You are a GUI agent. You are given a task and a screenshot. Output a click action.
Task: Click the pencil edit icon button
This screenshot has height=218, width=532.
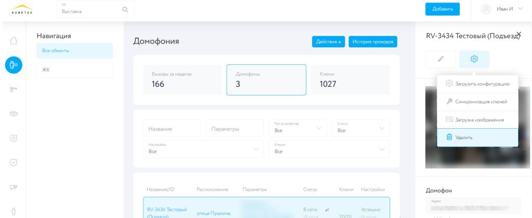click(441, 59)
